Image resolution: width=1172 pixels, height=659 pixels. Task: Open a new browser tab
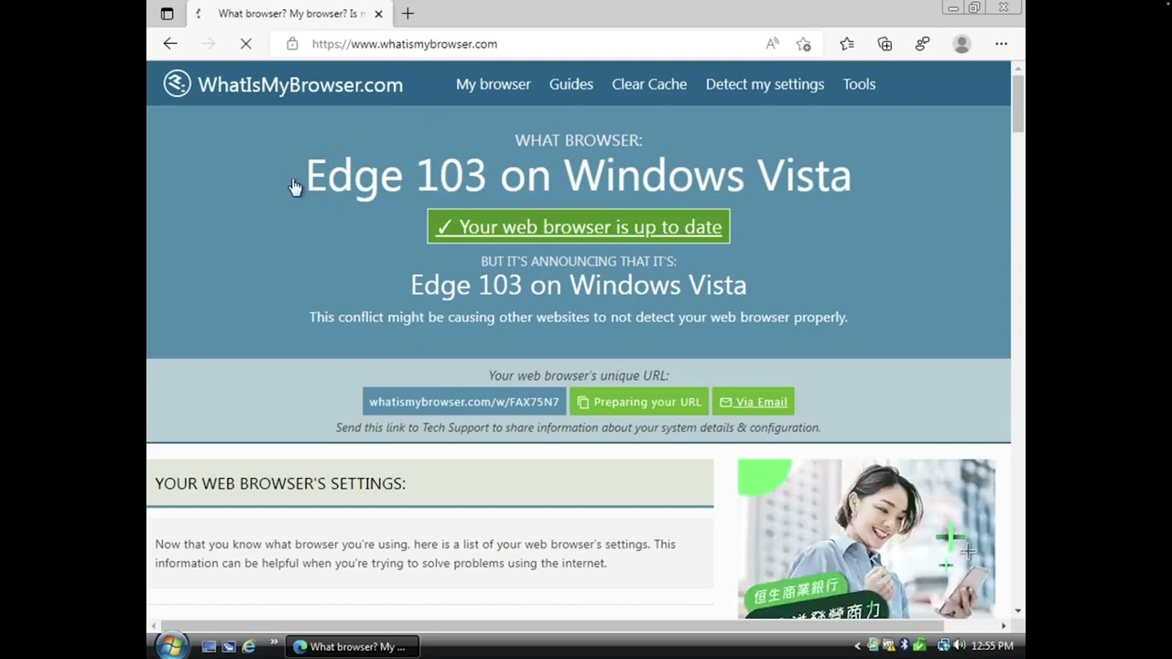coord(407,14)
